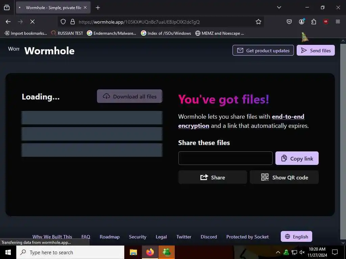Open a new tab with plus icon

click(98, 8)
